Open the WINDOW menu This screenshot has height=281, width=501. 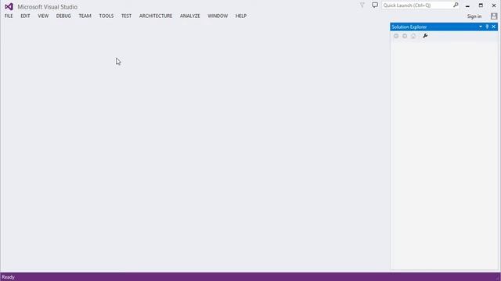pyautogui.click(x=218, y=16)
